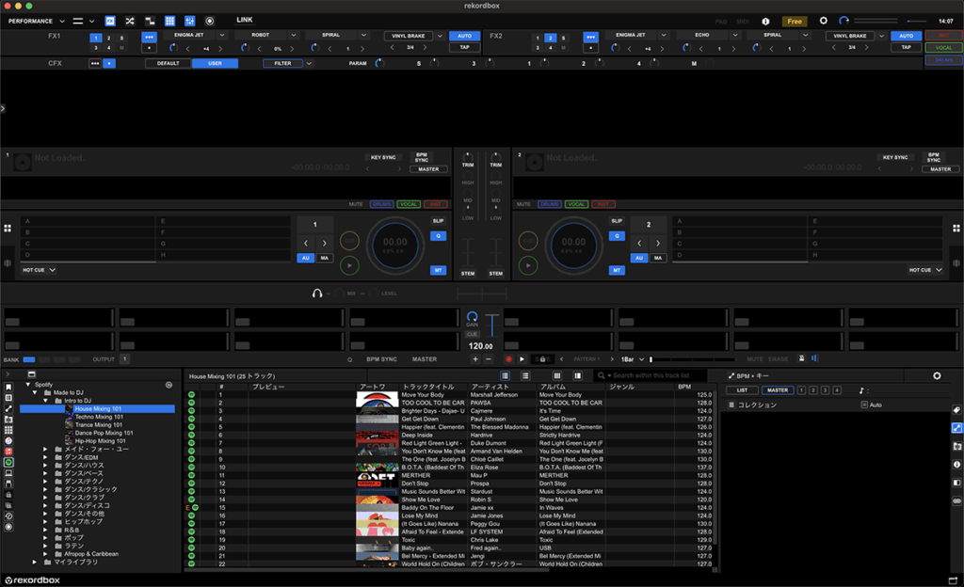Toggle deck 2 VOCAL stem button
This screenshot has height=587, width=964.
[x=576, y=204]
